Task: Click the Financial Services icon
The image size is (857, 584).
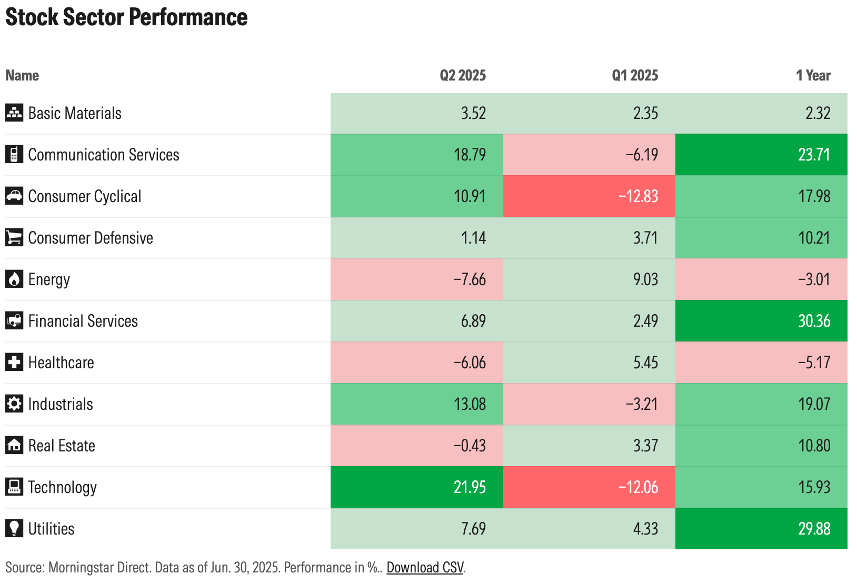Action: click(14, 321)
